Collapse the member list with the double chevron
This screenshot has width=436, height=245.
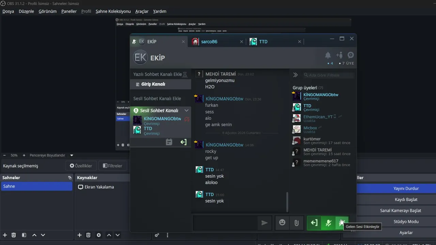tap(295, 75)
